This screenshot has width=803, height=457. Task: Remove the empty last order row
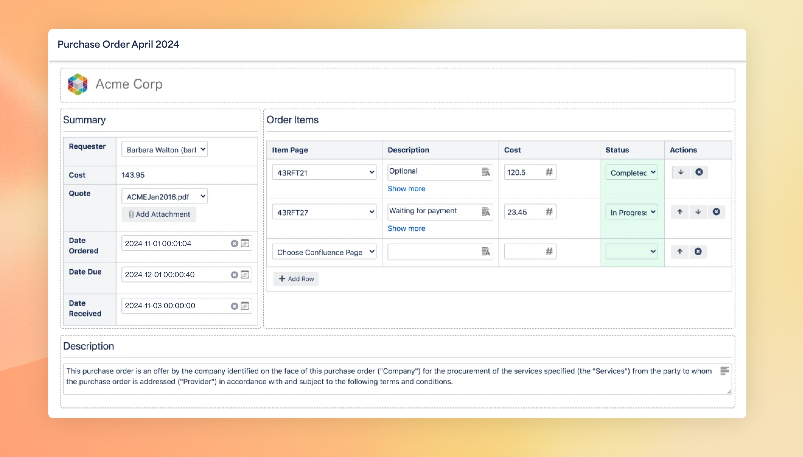698,252
